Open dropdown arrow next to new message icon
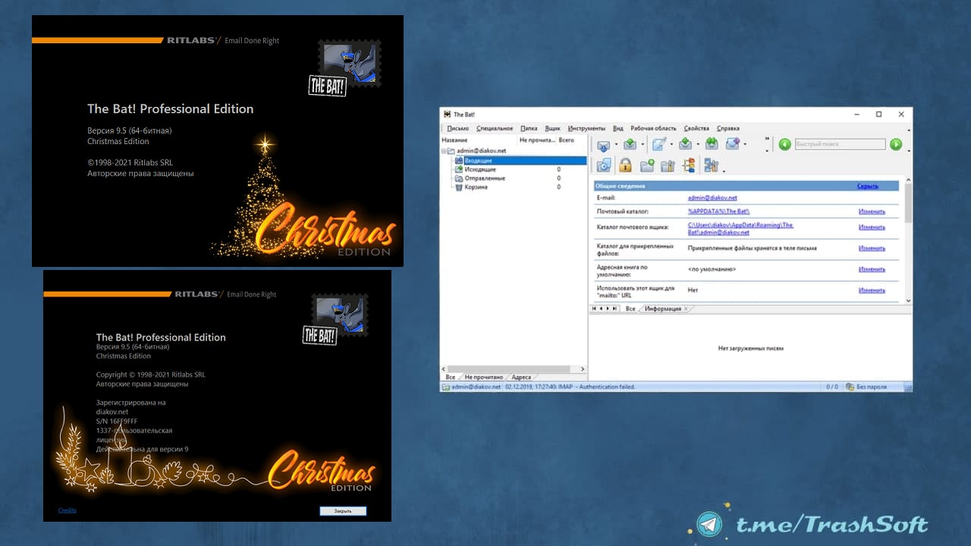This screenshot has width=971, height=546. pos(671,144)
